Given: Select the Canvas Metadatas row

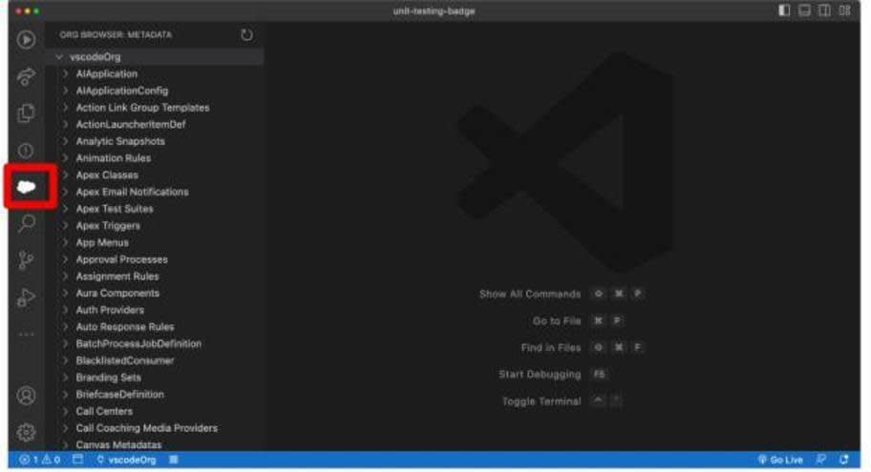Looking at the screenshot, I should click(x=155, y=444).
